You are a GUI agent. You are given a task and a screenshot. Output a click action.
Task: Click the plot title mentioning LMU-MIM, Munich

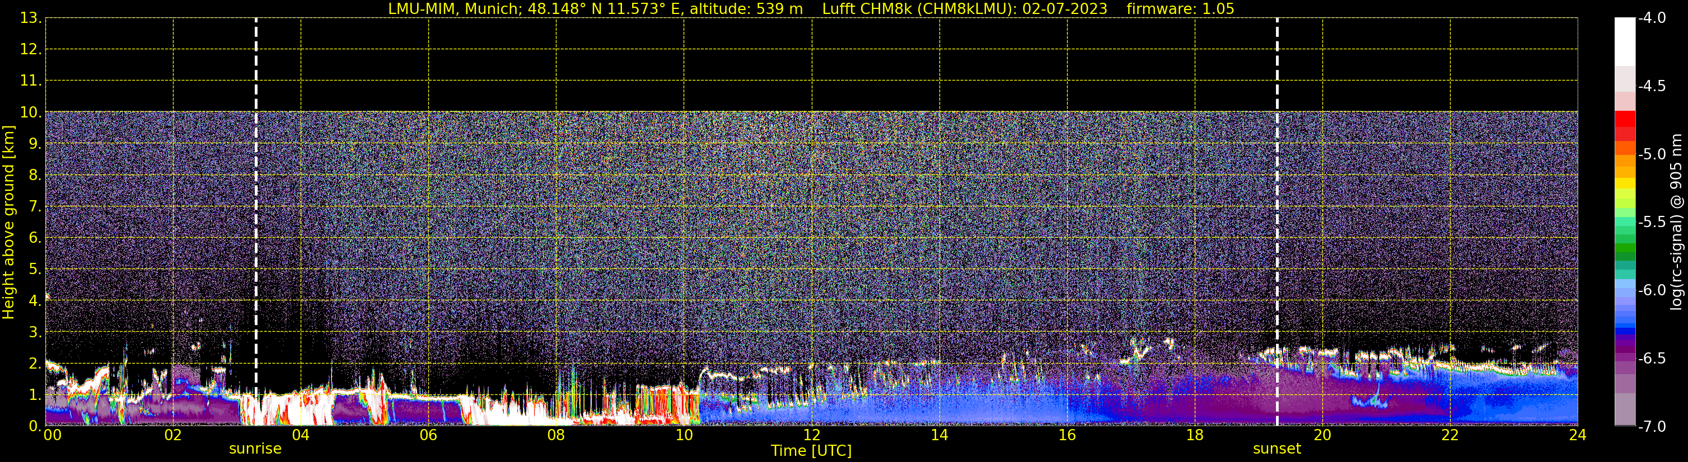811,8
